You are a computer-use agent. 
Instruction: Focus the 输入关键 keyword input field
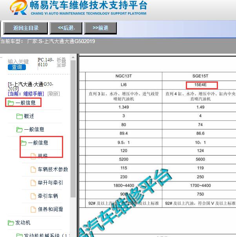(18, 62)
